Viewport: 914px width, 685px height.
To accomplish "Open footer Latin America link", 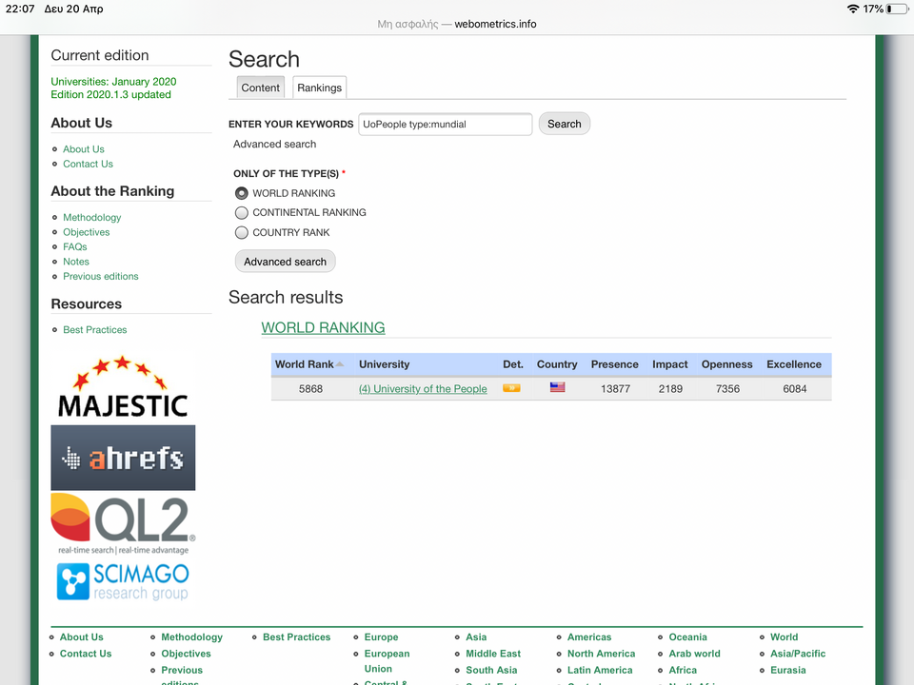I will pyautogui.click(x=600, y=670).
